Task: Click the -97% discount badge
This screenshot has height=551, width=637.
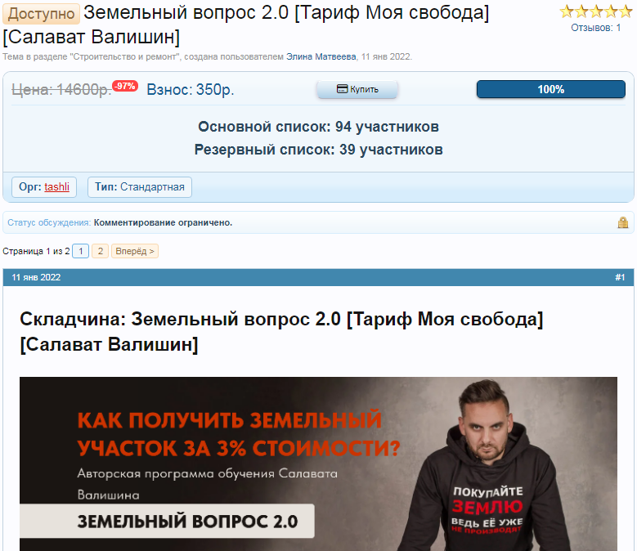Action: point(125,86)
